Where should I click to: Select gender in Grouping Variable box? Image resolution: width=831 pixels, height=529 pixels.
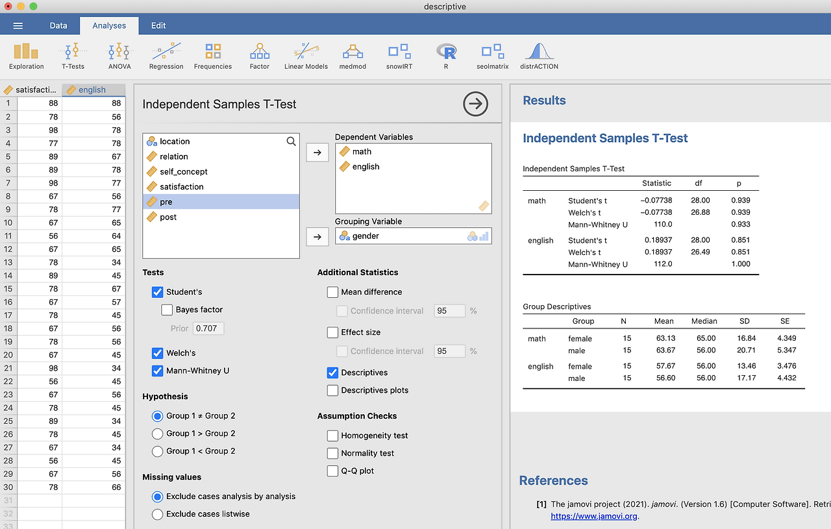[x=413, y=236]
